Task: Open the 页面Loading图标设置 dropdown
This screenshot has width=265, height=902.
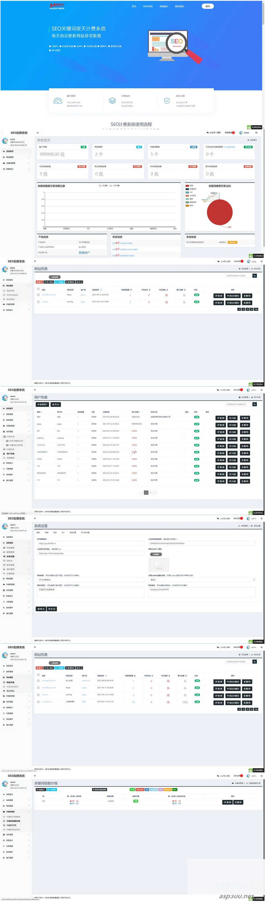Action: pyautogui.click(x=202, y=580)
